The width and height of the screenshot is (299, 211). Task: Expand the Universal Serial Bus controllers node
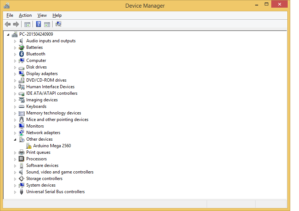[15, 192]
